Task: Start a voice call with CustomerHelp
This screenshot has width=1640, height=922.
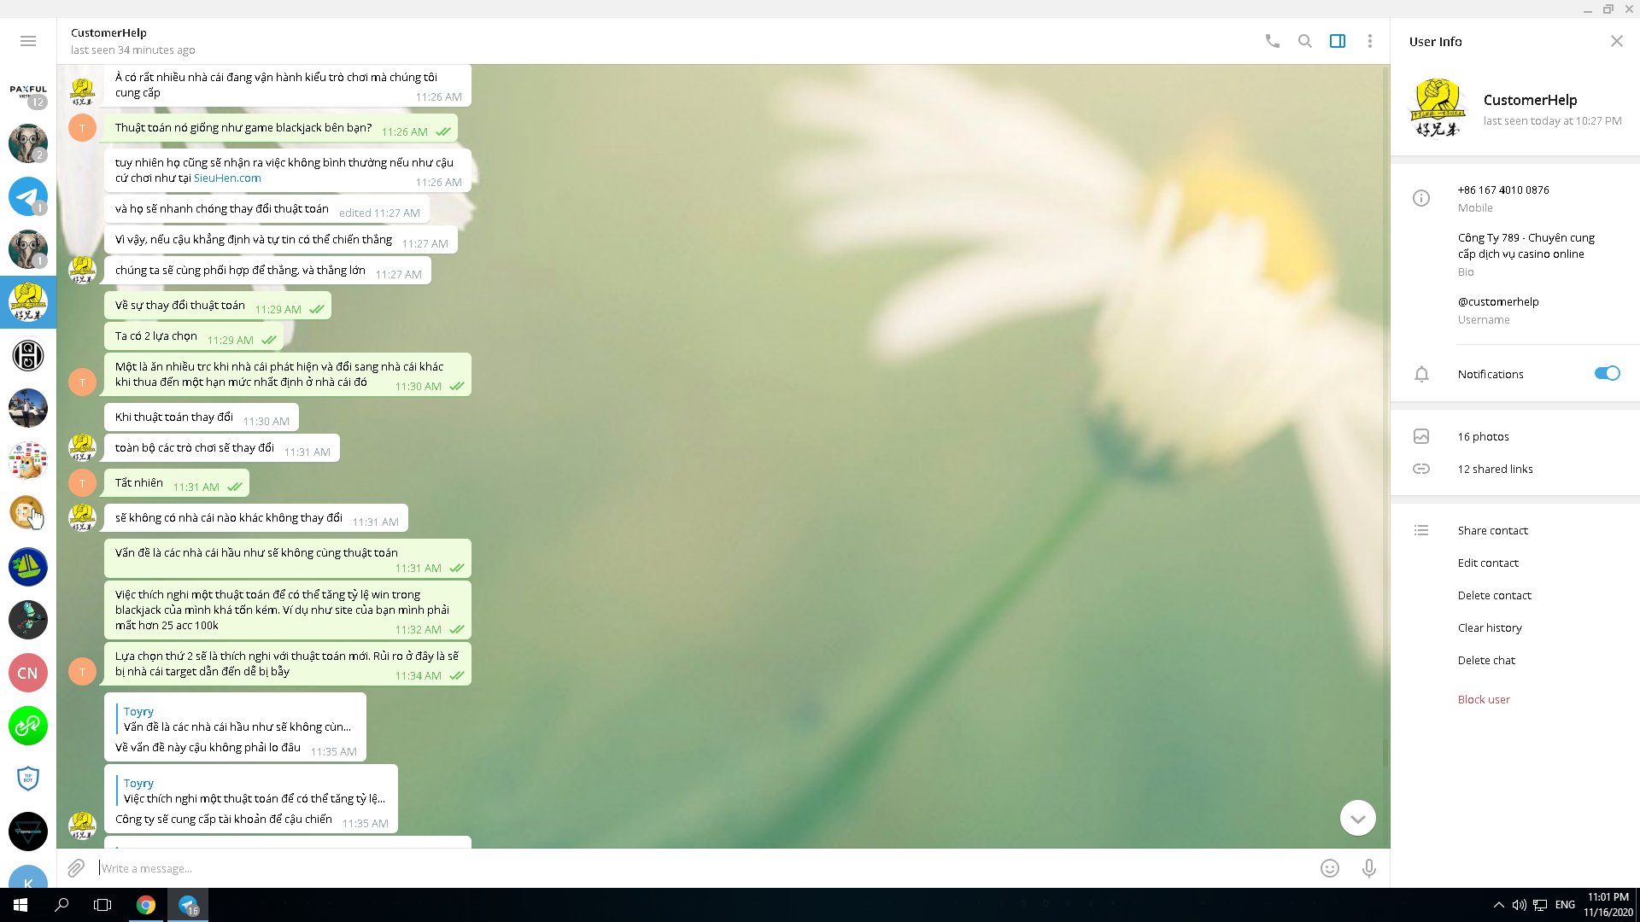Action: 1272,41
